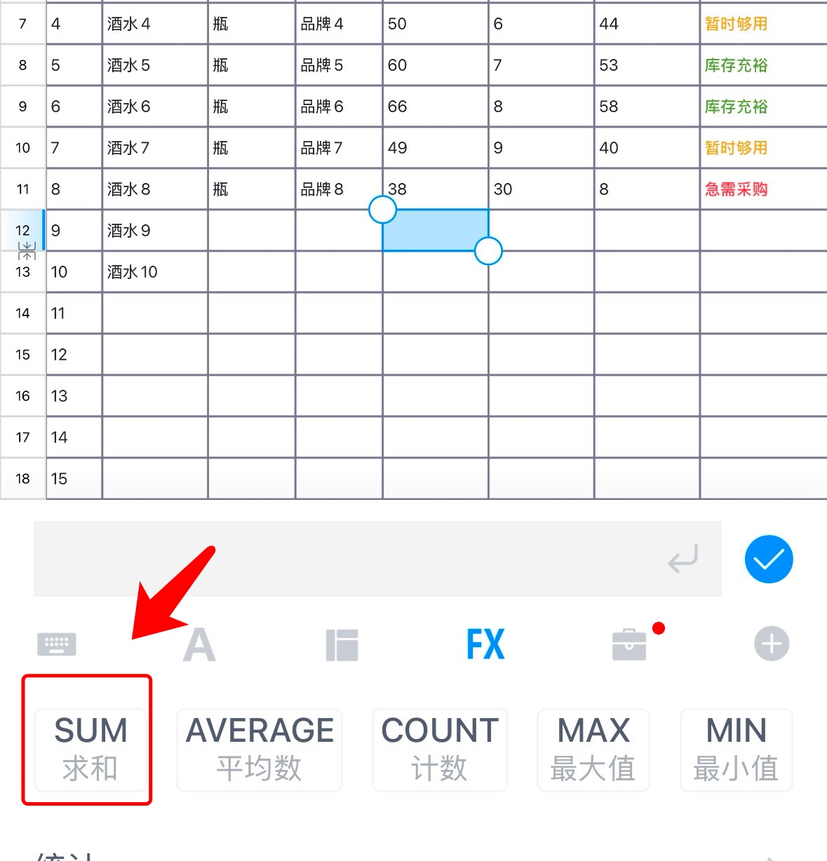Select the 暂时够用 cell in row 10
Viewport: 827px width, 861px height.
(763, 147)
